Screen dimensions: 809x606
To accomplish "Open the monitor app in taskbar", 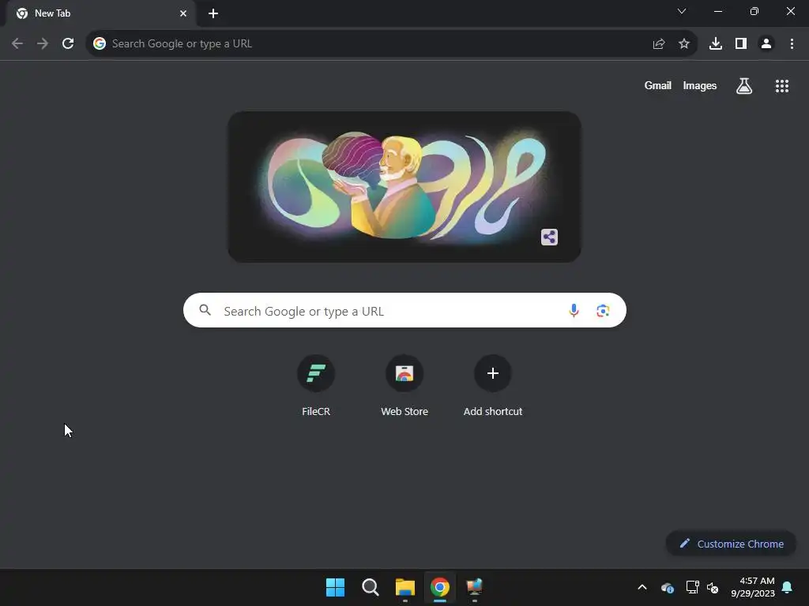I will pos(475,587).
